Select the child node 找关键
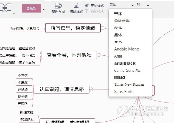This screenshot has width=174, height=123. (x=23, y=97)
